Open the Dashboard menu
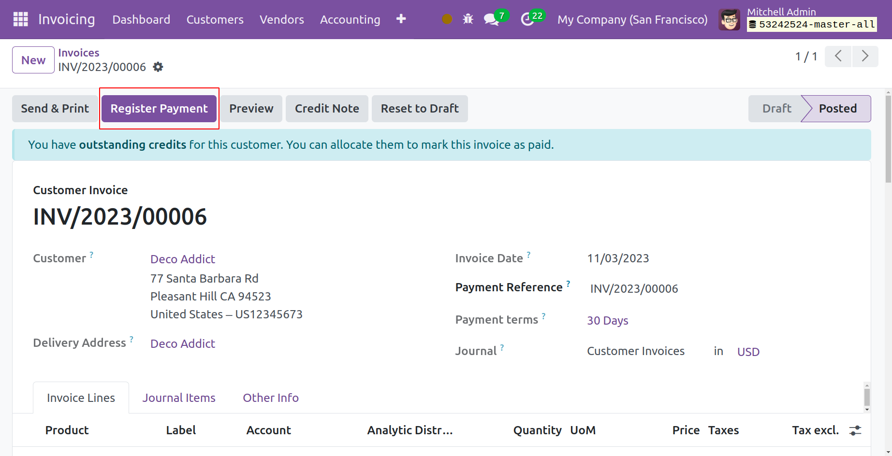 (x=141, y=19)
